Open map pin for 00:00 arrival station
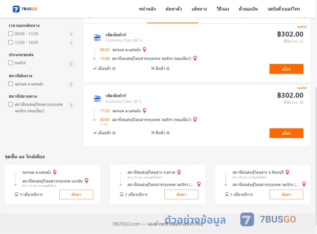The image size is (317, 234). pyautogui.click(x=195, y=119)
